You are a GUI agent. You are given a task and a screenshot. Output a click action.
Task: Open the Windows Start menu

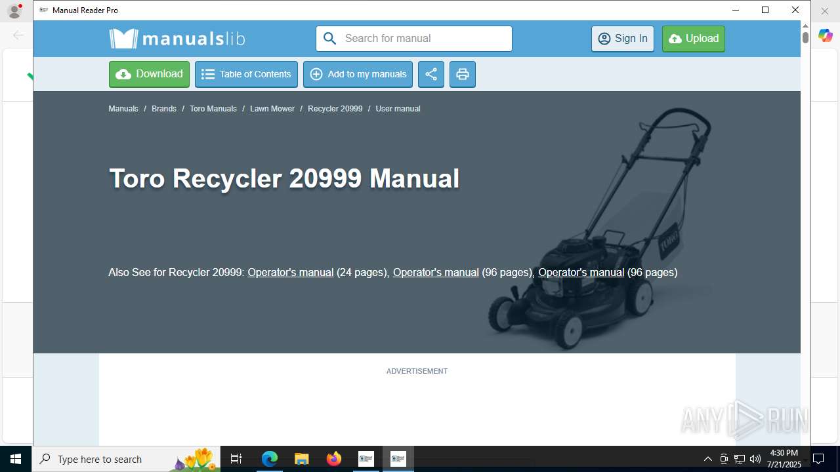(16, 459)
